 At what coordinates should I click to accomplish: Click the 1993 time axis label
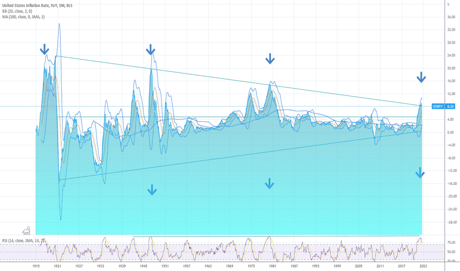click(316, 266)
